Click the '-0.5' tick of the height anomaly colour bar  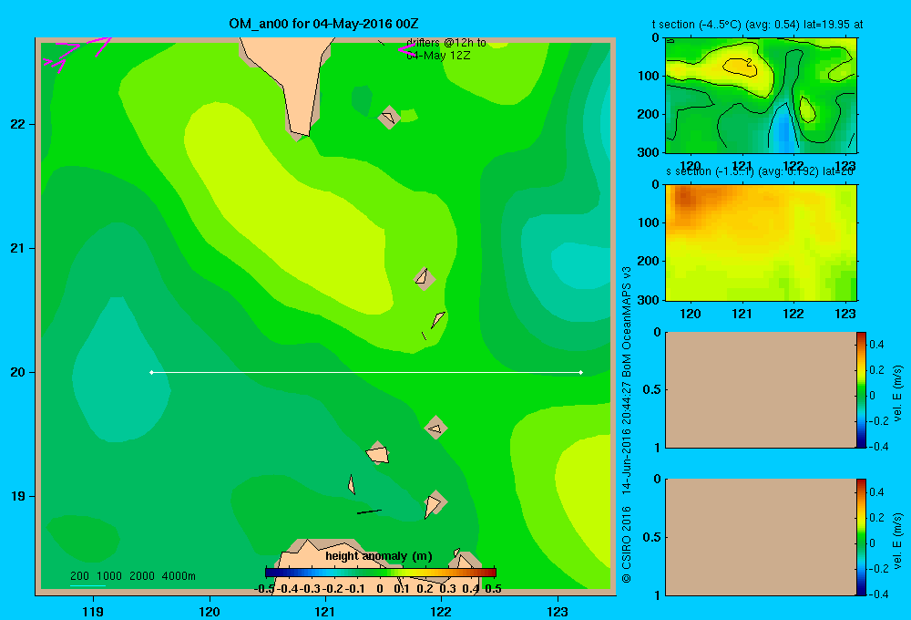point(264,589)
